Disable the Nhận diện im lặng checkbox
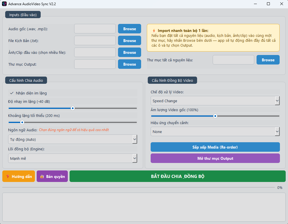Image resolution: width=288 pixels, height=224 pixels. click(12, 93)
